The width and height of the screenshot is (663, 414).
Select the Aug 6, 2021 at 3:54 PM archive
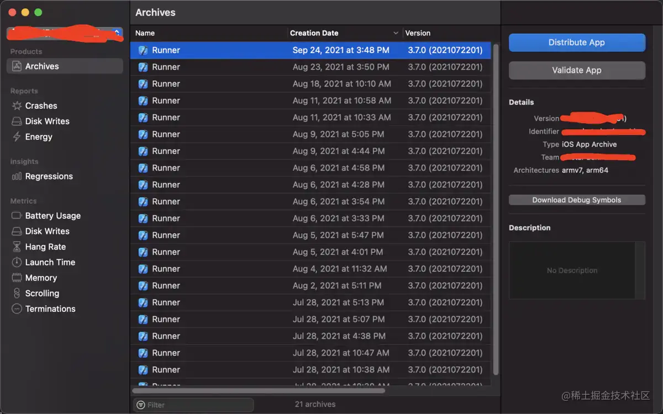click(311, 201)
